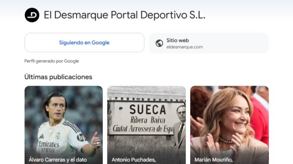Click the Real Madrid crest on the jersey
The height and width of the screenshot is (164, 293).
point(58,136)
